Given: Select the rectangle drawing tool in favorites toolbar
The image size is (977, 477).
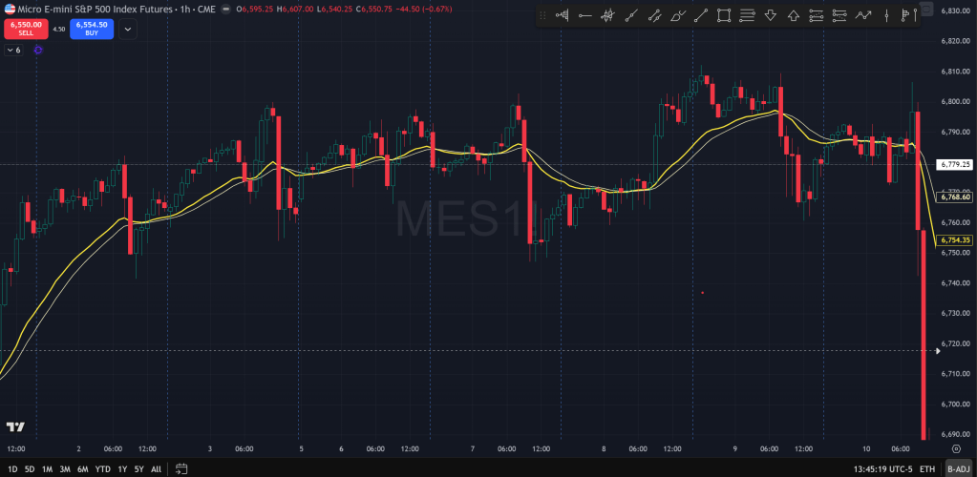Looking at the screenshot, I should [724, 15].
